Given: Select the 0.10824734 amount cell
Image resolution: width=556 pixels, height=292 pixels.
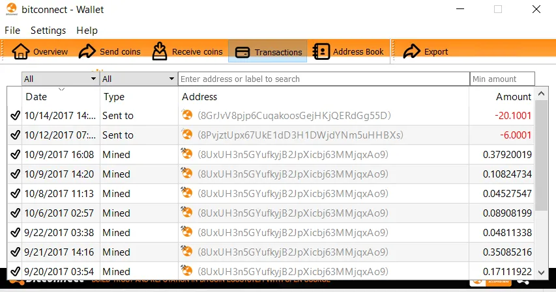Looking at the screenshot, I should point(507,174).
